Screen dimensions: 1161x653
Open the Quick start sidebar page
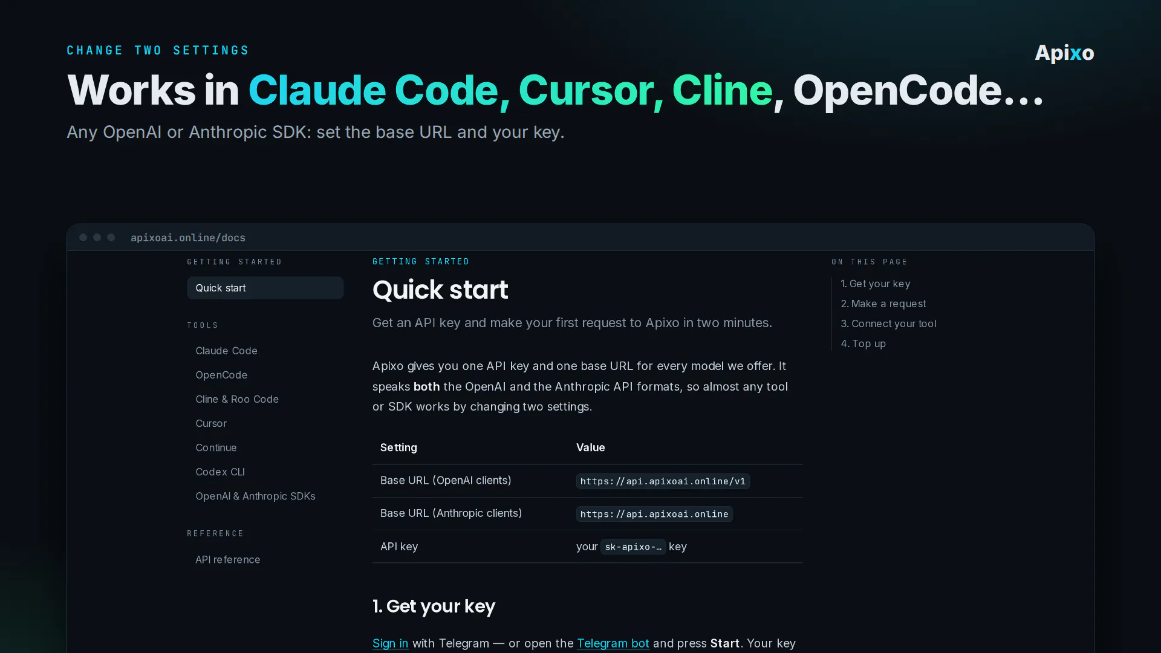point(265,288)
